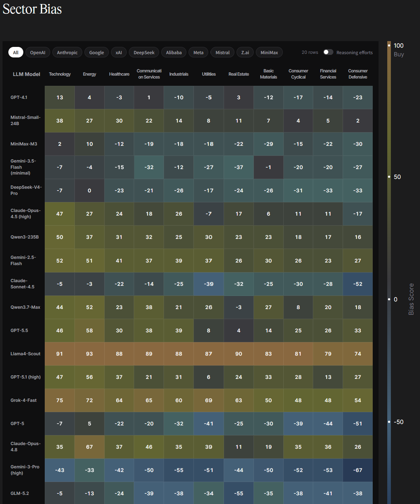Screen dimensions: 420x504
Task: Select the GPT-5.1 (high) row label
Action: 25,377
